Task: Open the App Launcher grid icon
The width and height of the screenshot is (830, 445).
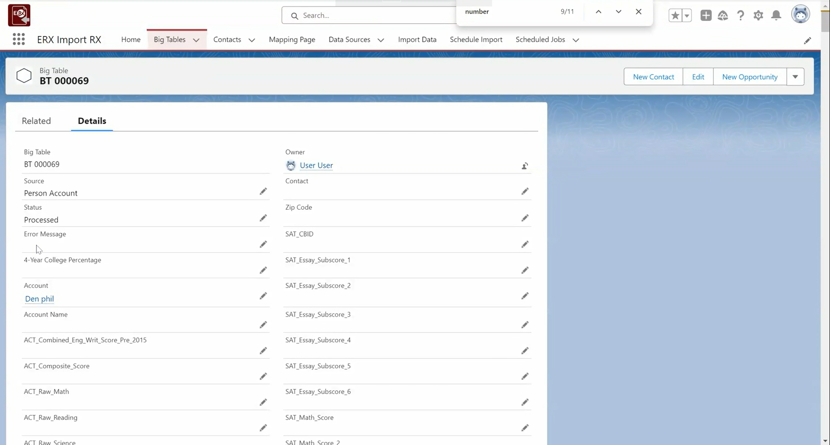Action: tap(19, 40)
